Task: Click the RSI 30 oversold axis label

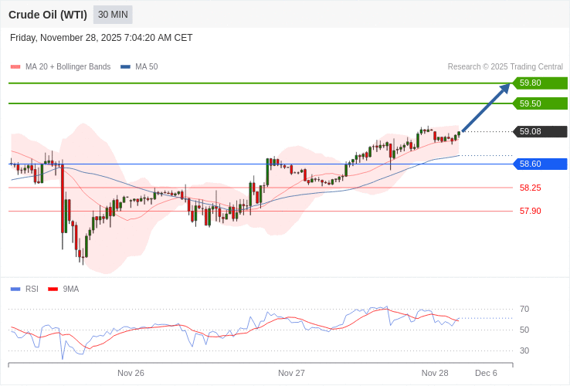Action: pyautogui.click(x=524, y=350)
